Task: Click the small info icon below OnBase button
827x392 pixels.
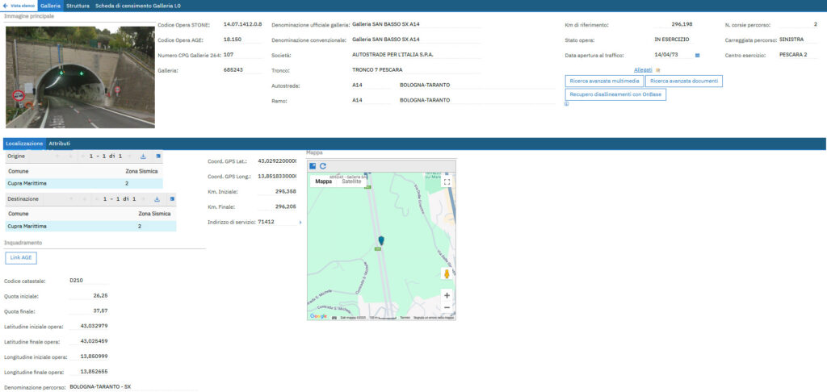Action: click(x=566, y=104)
